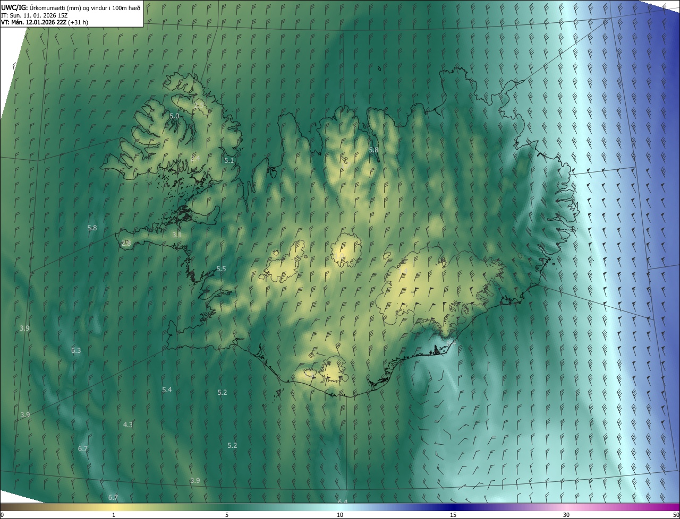This screenshot has height=519, width=680.
Task: Click the '30' tick label on the color scale
Action: click(x=566, y=515)
